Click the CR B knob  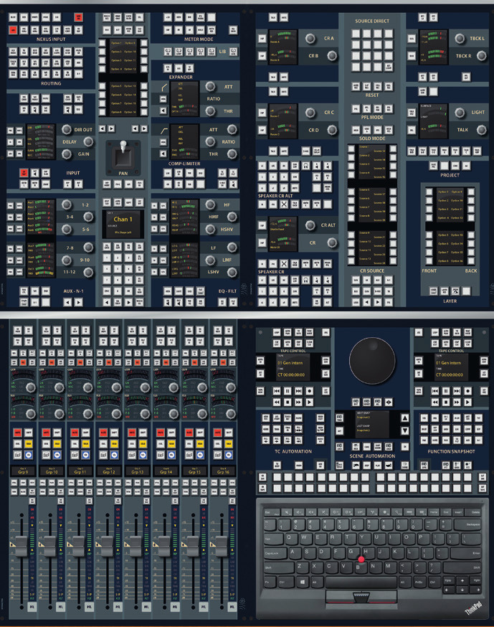[332, 55]
